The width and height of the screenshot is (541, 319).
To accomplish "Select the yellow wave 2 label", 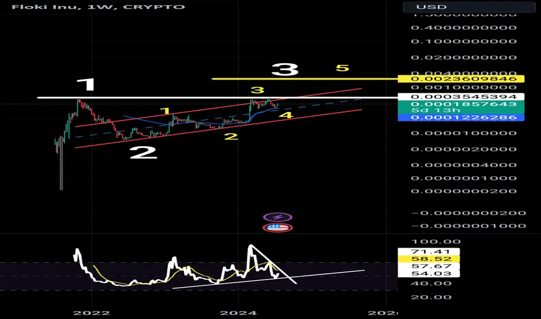I will [231, 137].
